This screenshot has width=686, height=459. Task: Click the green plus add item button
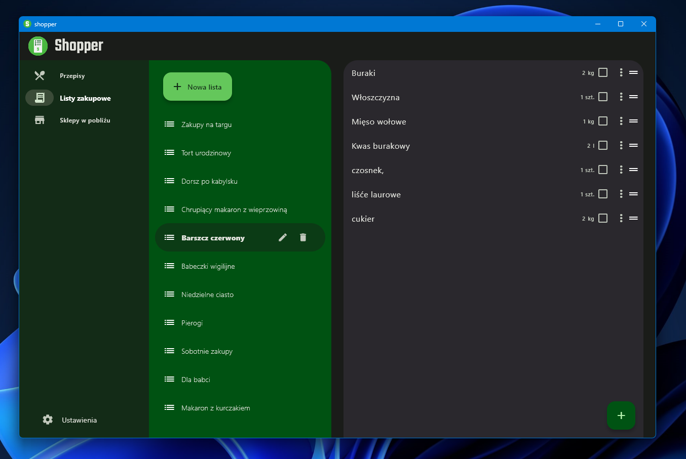pyautogui.click(x=621, y=415)
